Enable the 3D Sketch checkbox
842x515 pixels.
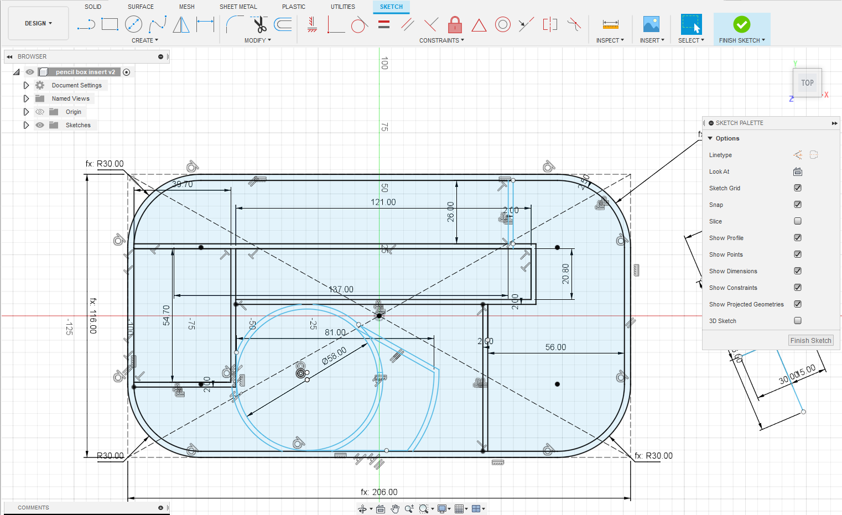tap(797, 320)
